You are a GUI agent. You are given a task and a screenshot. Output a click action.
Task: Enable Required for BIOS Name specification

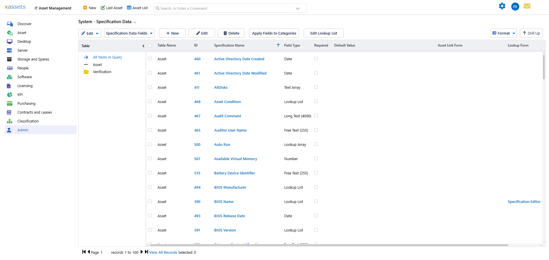pyautogui.click(x=316, y=201)
